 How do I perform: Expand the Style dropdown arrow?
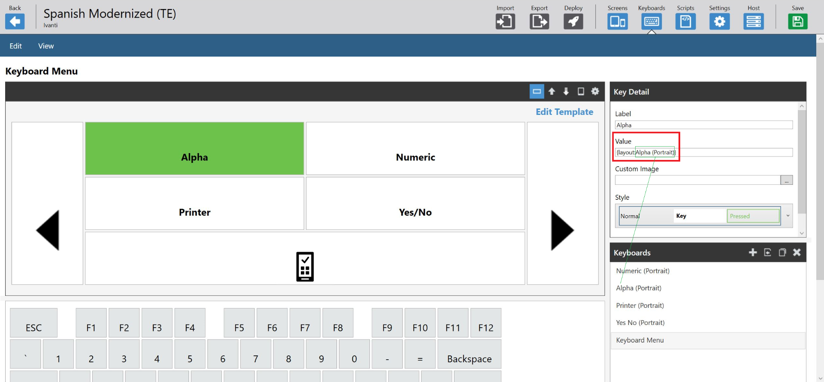[x=788, y=216]
